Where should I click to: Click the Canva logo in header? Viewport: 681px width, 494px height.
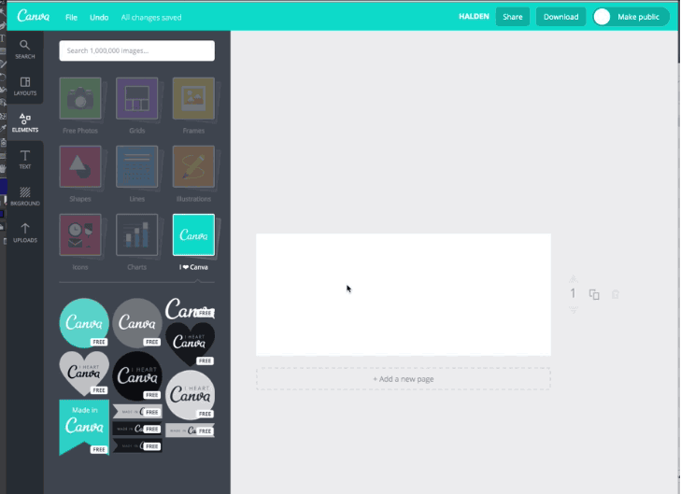point(34,17)
